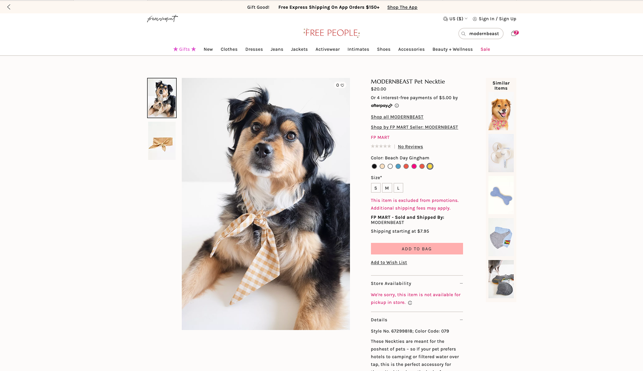Click the Free People logo
Screen dimensions: 643x371
click(x=332, y=33)
